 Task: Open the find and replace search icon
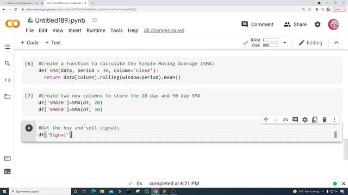click(x=7, y=63)
